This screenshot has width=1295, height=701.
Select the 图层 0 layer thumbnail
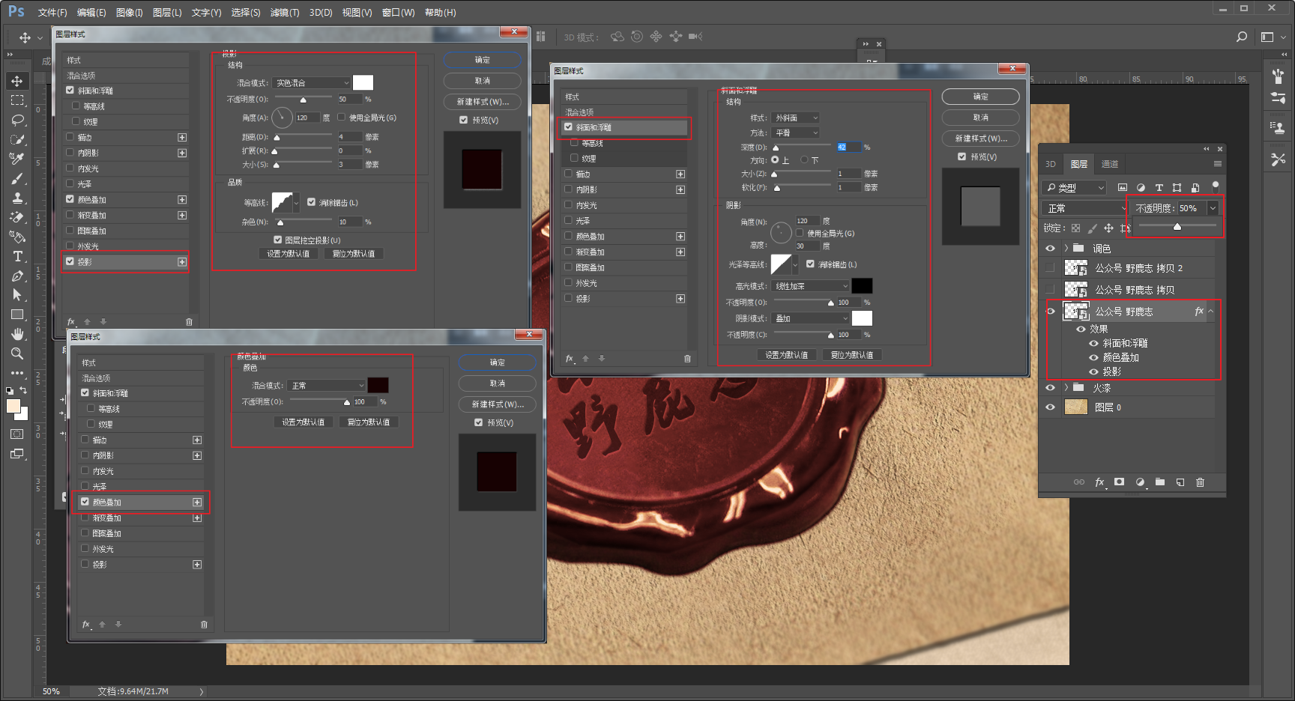click(1076, 407)
